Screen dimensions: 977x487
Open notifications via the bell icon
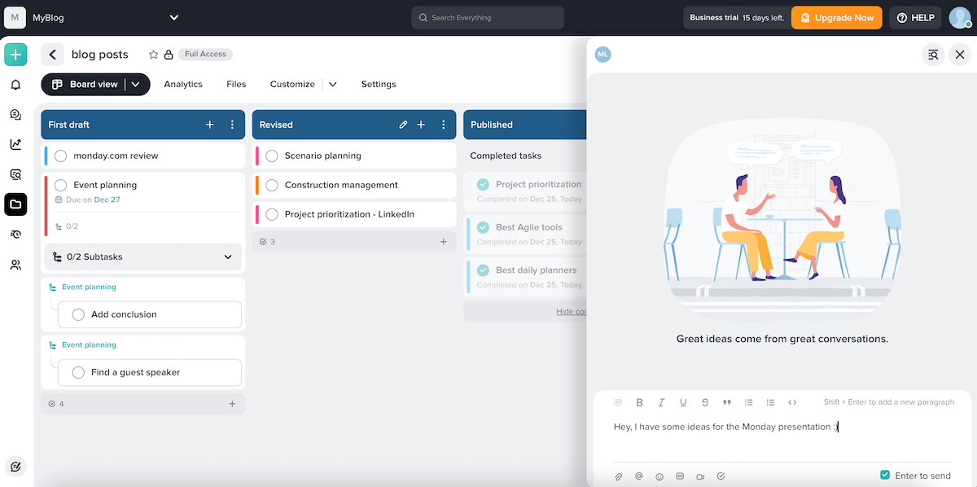(15, 85)
